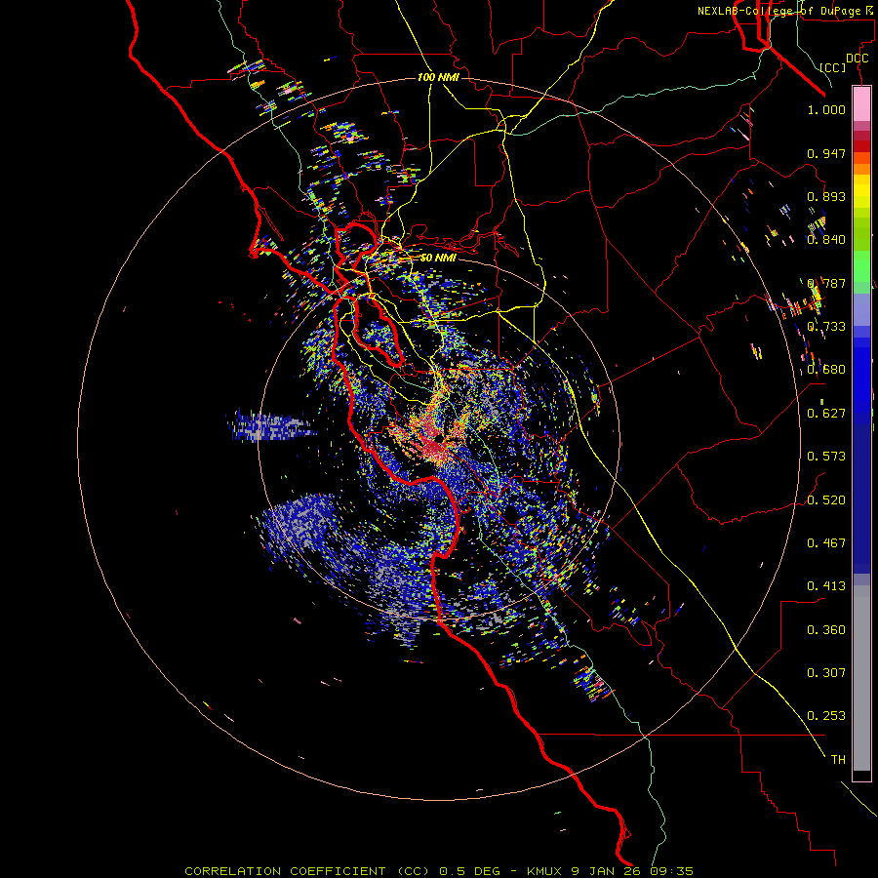This screenshot has height=878, width=878.
Task: Click the 0.520 value on the color scale
Action: [x=826, y=500]
